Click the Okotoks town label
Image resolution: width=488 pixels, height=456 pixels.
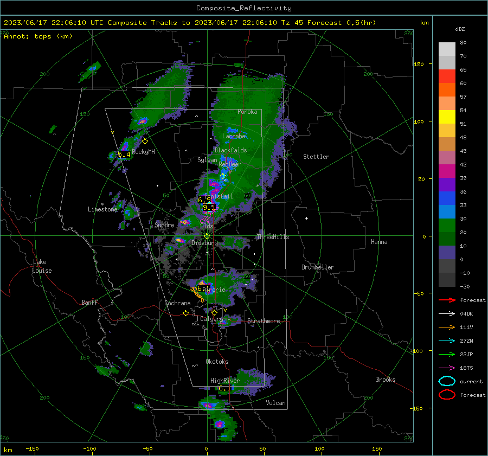point(217,362)
